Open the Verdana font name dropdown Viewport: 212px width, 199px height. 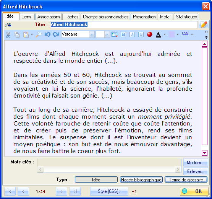(x=92, y=34)
